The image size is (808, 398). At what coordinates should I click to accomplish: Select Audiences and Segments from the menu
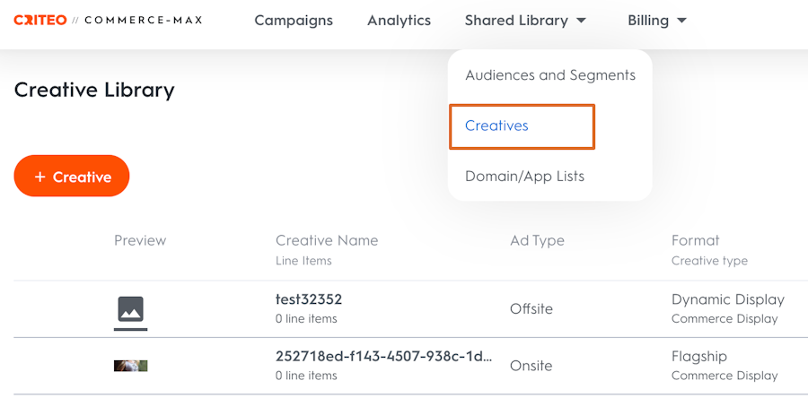click(549, 75)
